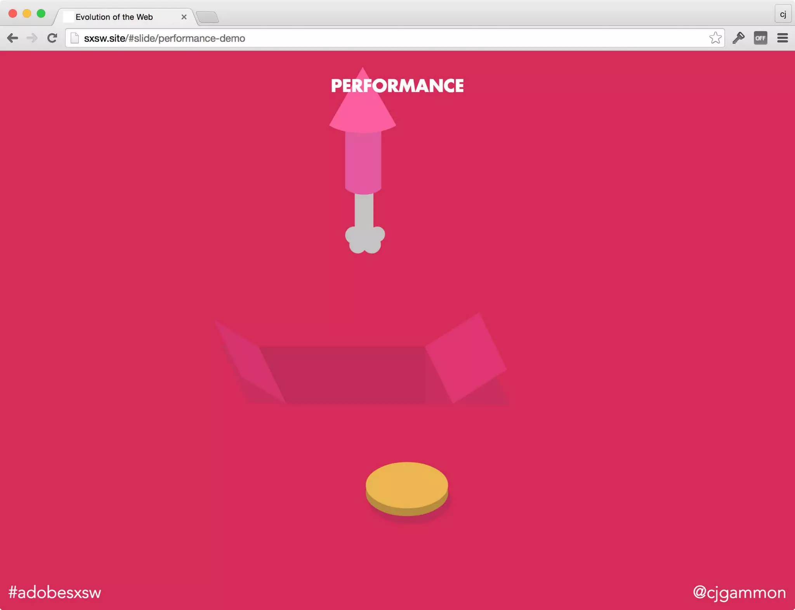Open the eyedropper extension icon
The height and width of the screenshot is (610, 795).
(738, 38)
